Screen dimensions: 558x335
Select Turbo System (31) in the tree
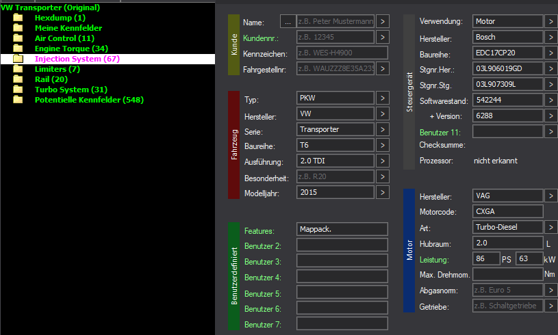click(71, 90)
